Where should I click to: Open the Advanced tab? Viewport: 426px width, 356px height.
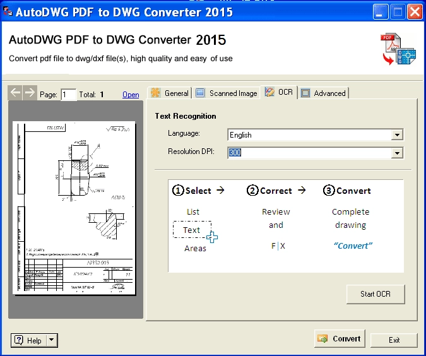pyautogui.click(x=323, y=93)
